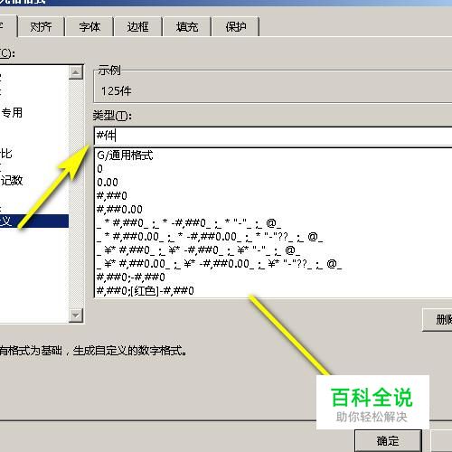
Task: Pick the #,##0;[红色]-#,##0 format
Action: [273, 291]
